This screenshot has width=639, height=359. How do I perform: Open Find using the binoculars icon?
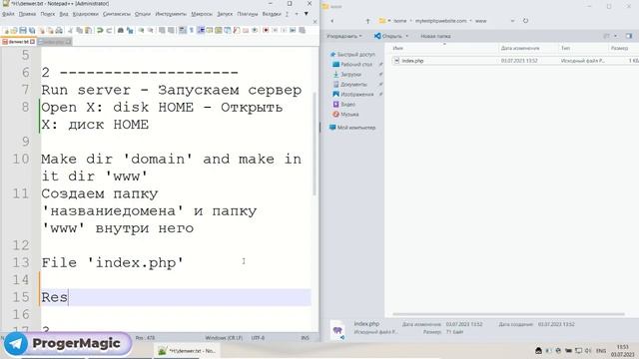coord(121,31)
